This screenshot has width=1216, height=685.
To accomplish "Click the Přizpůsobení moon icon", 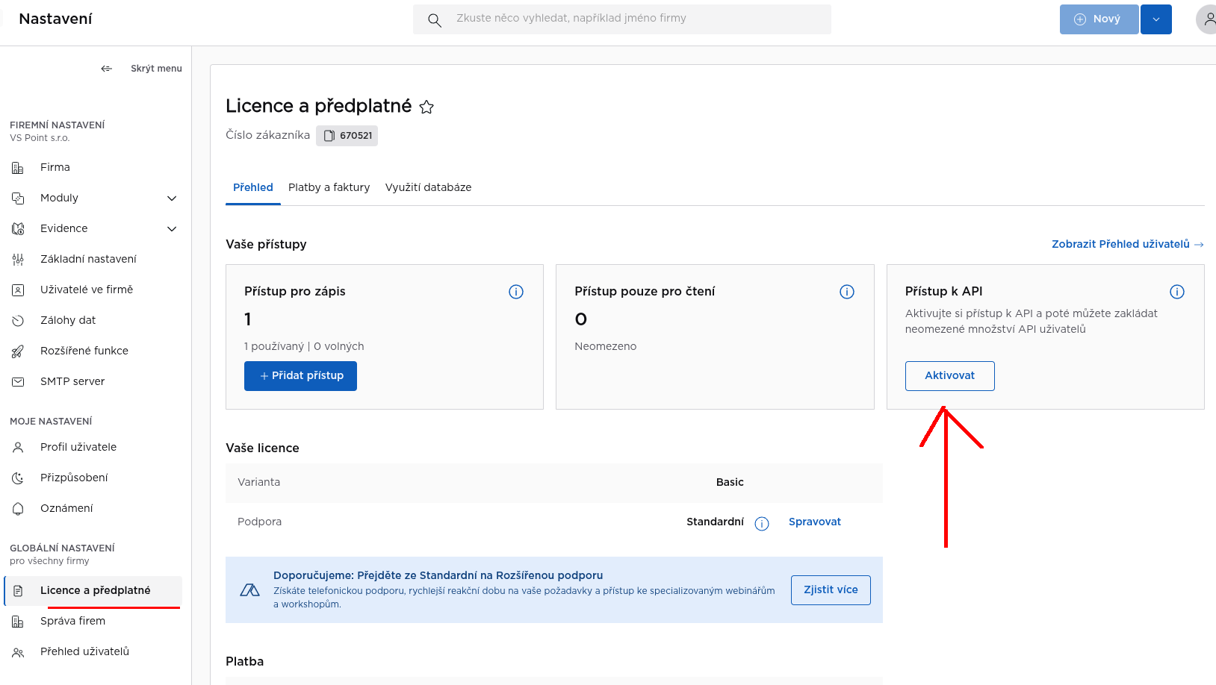I will pos(18,478).
